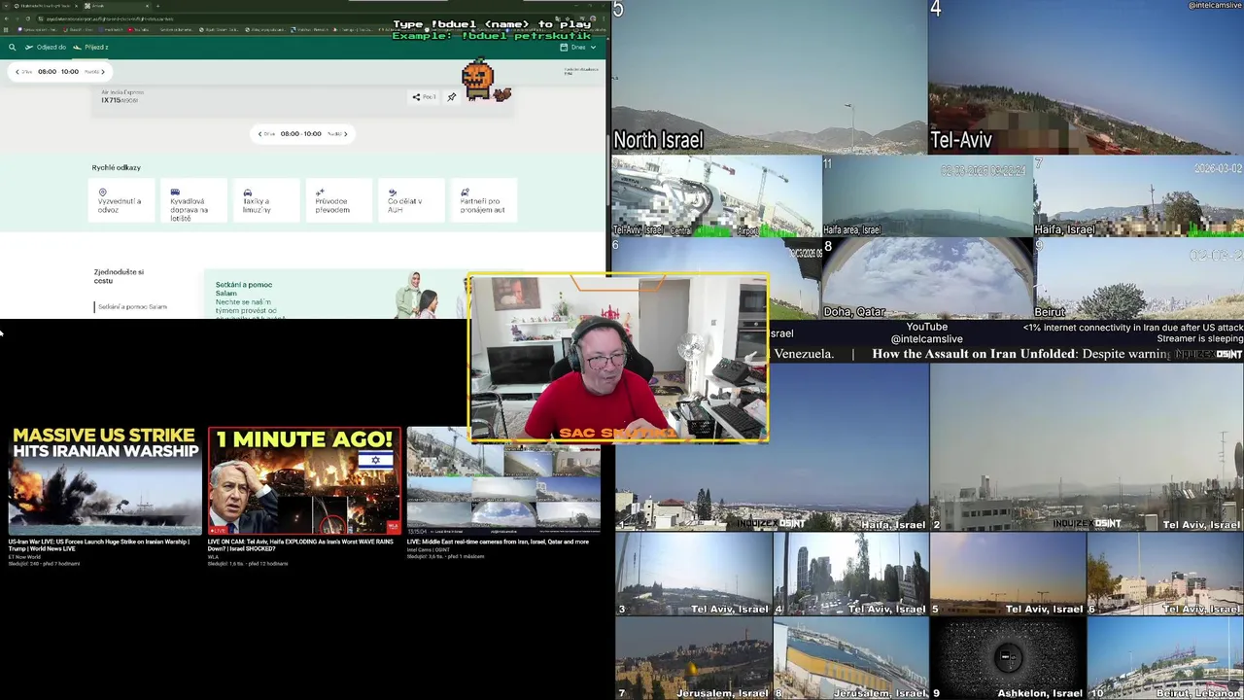Select the Beirut, Lebanon camera feed number 10

point(1165,659)
